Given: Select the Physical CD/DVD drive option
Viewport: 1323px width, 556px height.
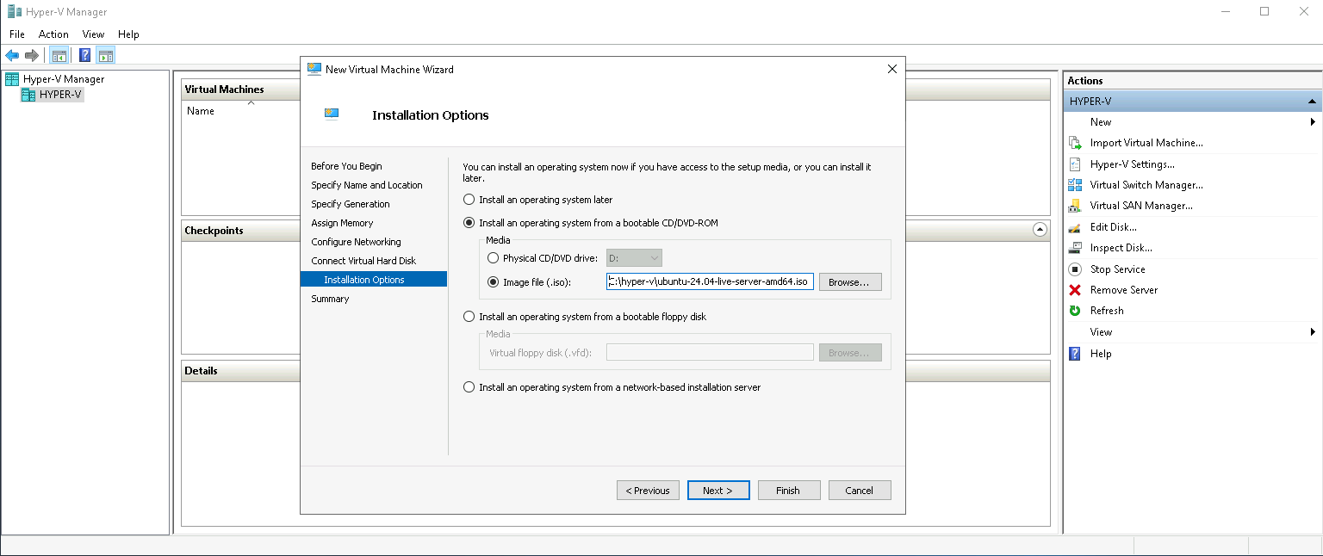Looking at the screenshot, I should (x=494, y=258).
